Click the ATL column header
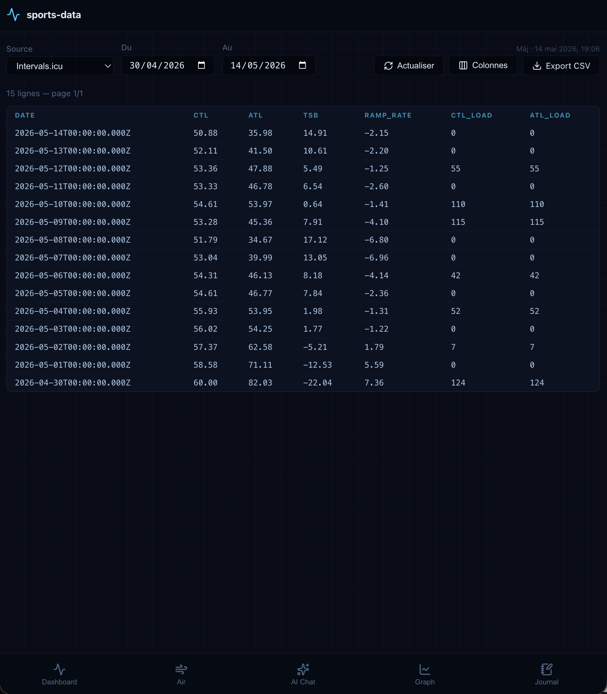This screenshot has height=694, width=607. [255, 115]
